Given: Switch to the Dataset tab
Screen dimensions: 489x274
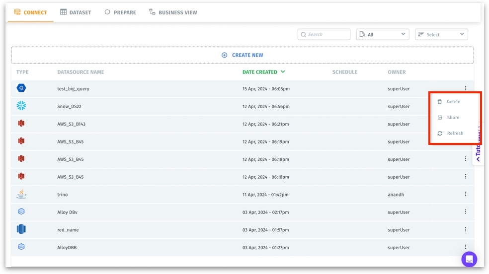Looking at the screenshot, I should (76, 12).
